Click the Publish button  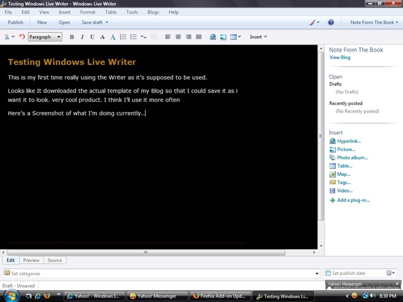15,23
